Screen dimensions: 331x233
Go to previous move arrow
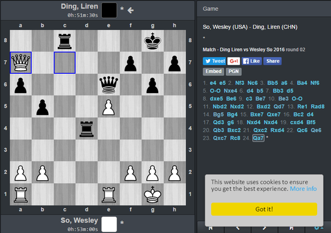(238, 228)
